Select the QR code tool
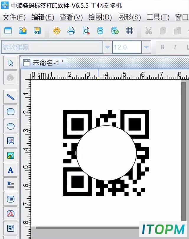The image size is (189, 239). click(10, 228)
